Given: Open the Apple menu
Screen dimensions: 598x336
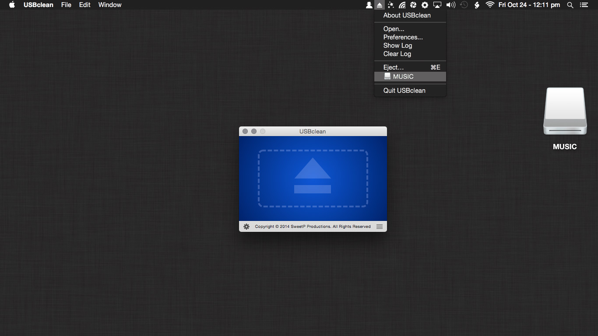Looking at the screenshot, I should click(x=12, y=5).
